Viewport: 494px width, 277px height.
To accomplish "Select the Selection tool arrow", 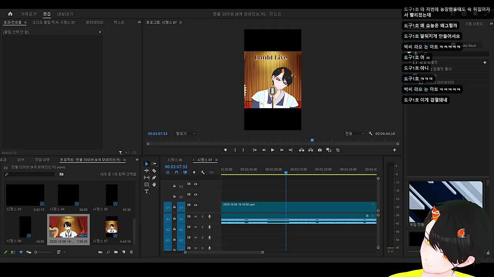I will coord(147,164).
